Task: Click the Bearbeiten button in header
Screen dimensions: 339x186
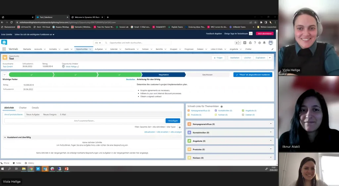Action: tap(235, 57)
